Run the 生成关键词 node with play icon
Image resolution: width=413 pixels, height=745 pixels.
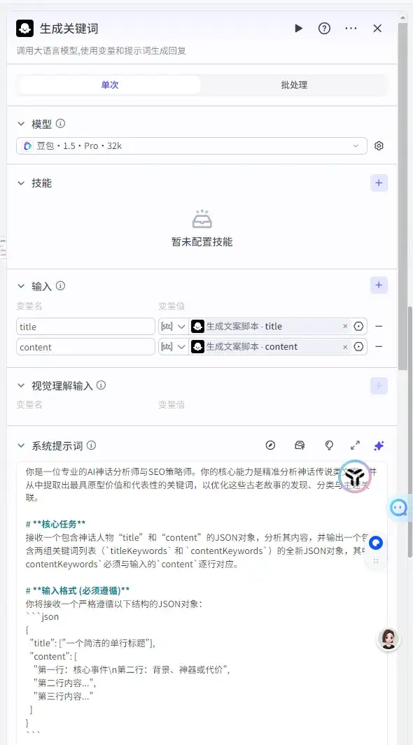[x=298, y=29]
